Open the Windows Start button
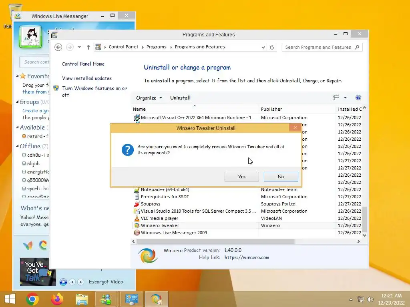This screenshot has height=307, width=410. (x=10, y=299)
